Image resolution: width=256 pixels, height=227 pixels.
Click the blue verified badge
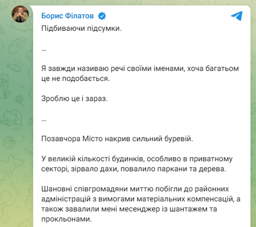tap(102, 16)
